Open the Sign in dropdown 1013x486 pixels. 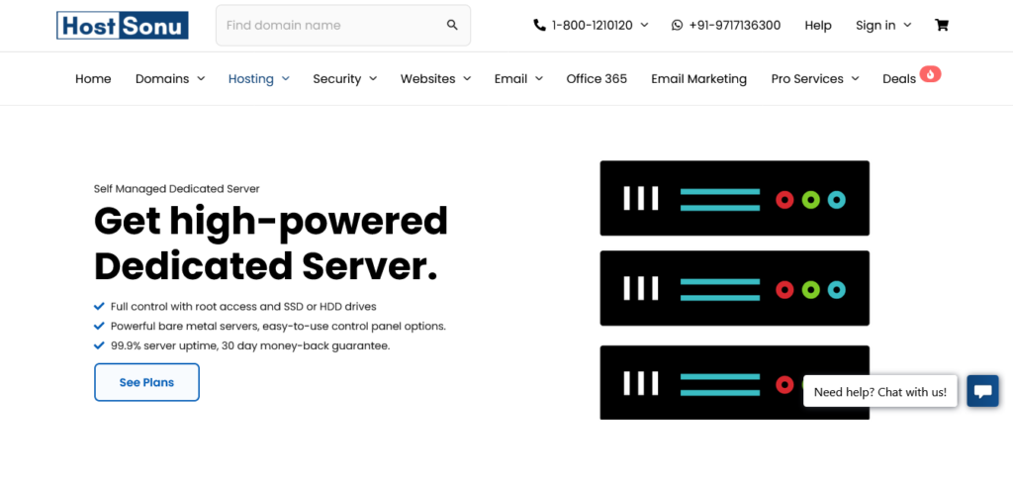(883, 26)
